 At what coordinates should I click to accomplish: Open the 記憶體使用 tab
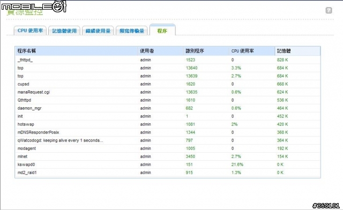(64, 31)
